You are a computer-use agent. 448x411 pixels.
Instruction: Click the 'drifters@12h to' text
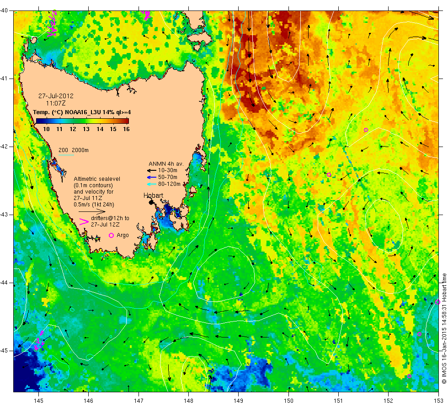(110, 218)
